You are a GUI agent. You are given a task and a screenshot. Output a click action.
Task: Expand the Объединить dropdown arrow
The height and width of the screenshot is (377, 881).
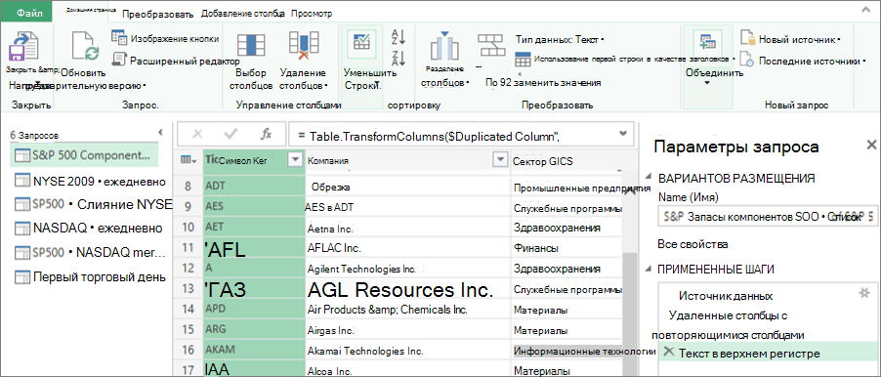pos(707,83)
